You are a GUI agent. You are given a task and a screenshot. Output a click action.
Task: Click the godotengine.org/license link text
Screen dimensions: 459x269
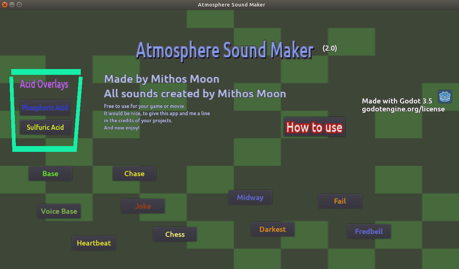click(403, 109)
